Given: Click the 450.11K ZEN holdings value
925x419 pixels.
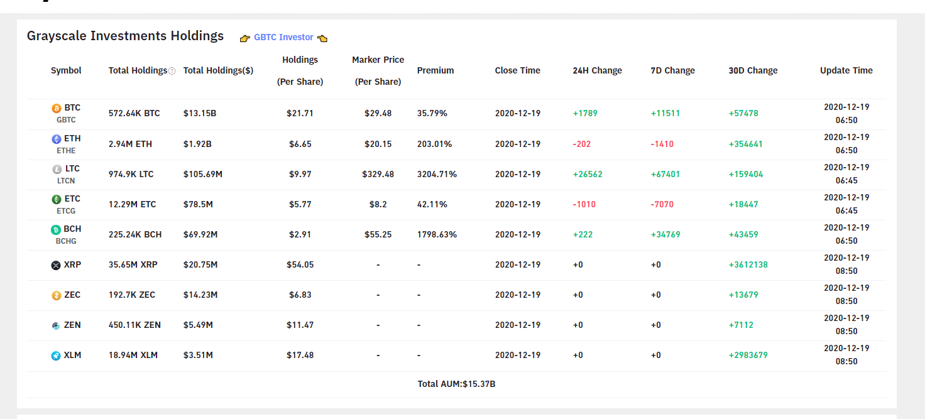Looking at the screenshot, I should click(134, 325).
